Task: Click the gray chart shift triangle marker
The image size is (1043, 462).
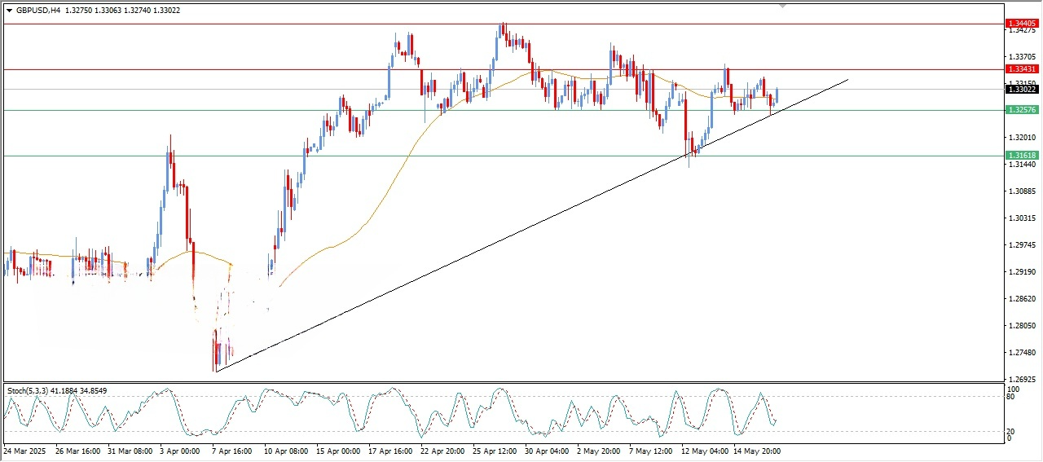Action: click(783, 6)
